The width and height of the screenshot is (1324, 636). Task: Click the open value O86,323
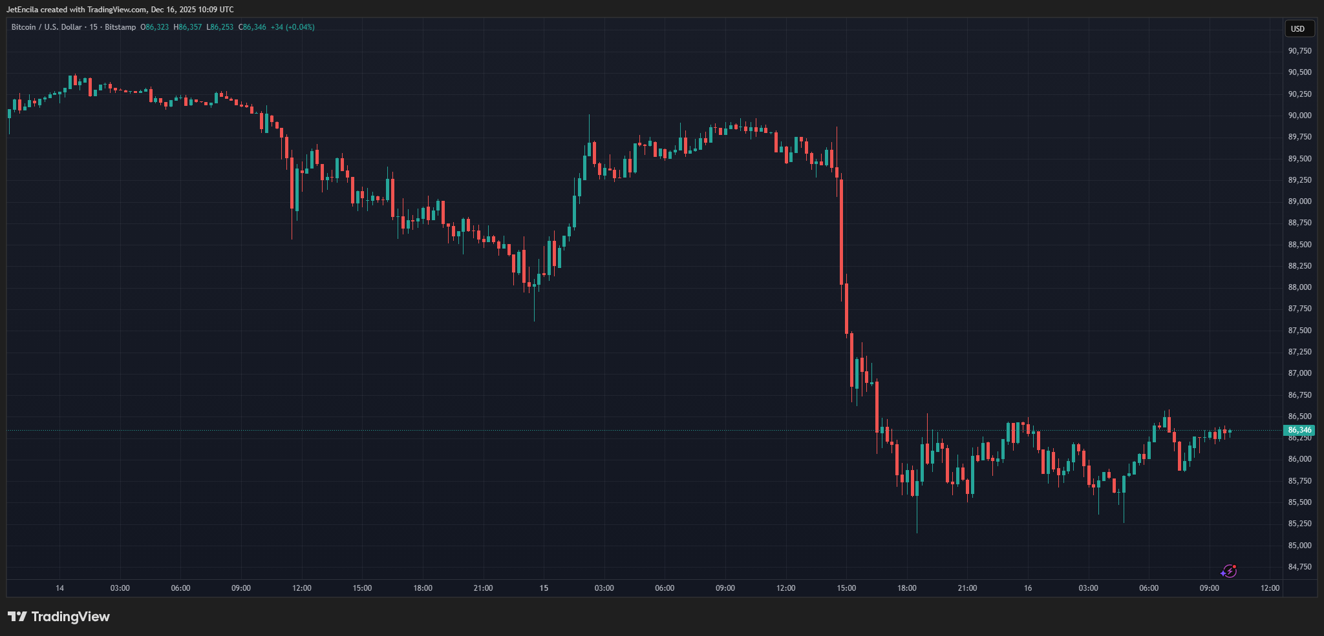(155, 27)
